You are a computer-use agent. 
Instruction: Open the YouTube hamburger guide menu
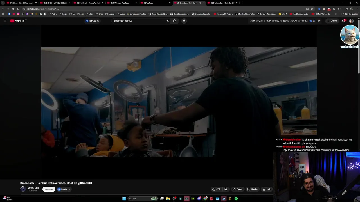pyautogui.click(x=5, y=21)
